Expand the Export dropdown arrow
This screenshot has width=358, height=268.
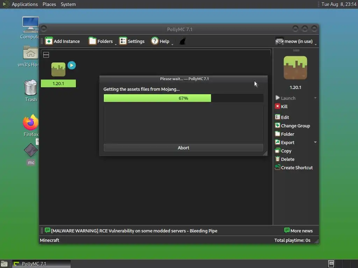coord(315,142)
